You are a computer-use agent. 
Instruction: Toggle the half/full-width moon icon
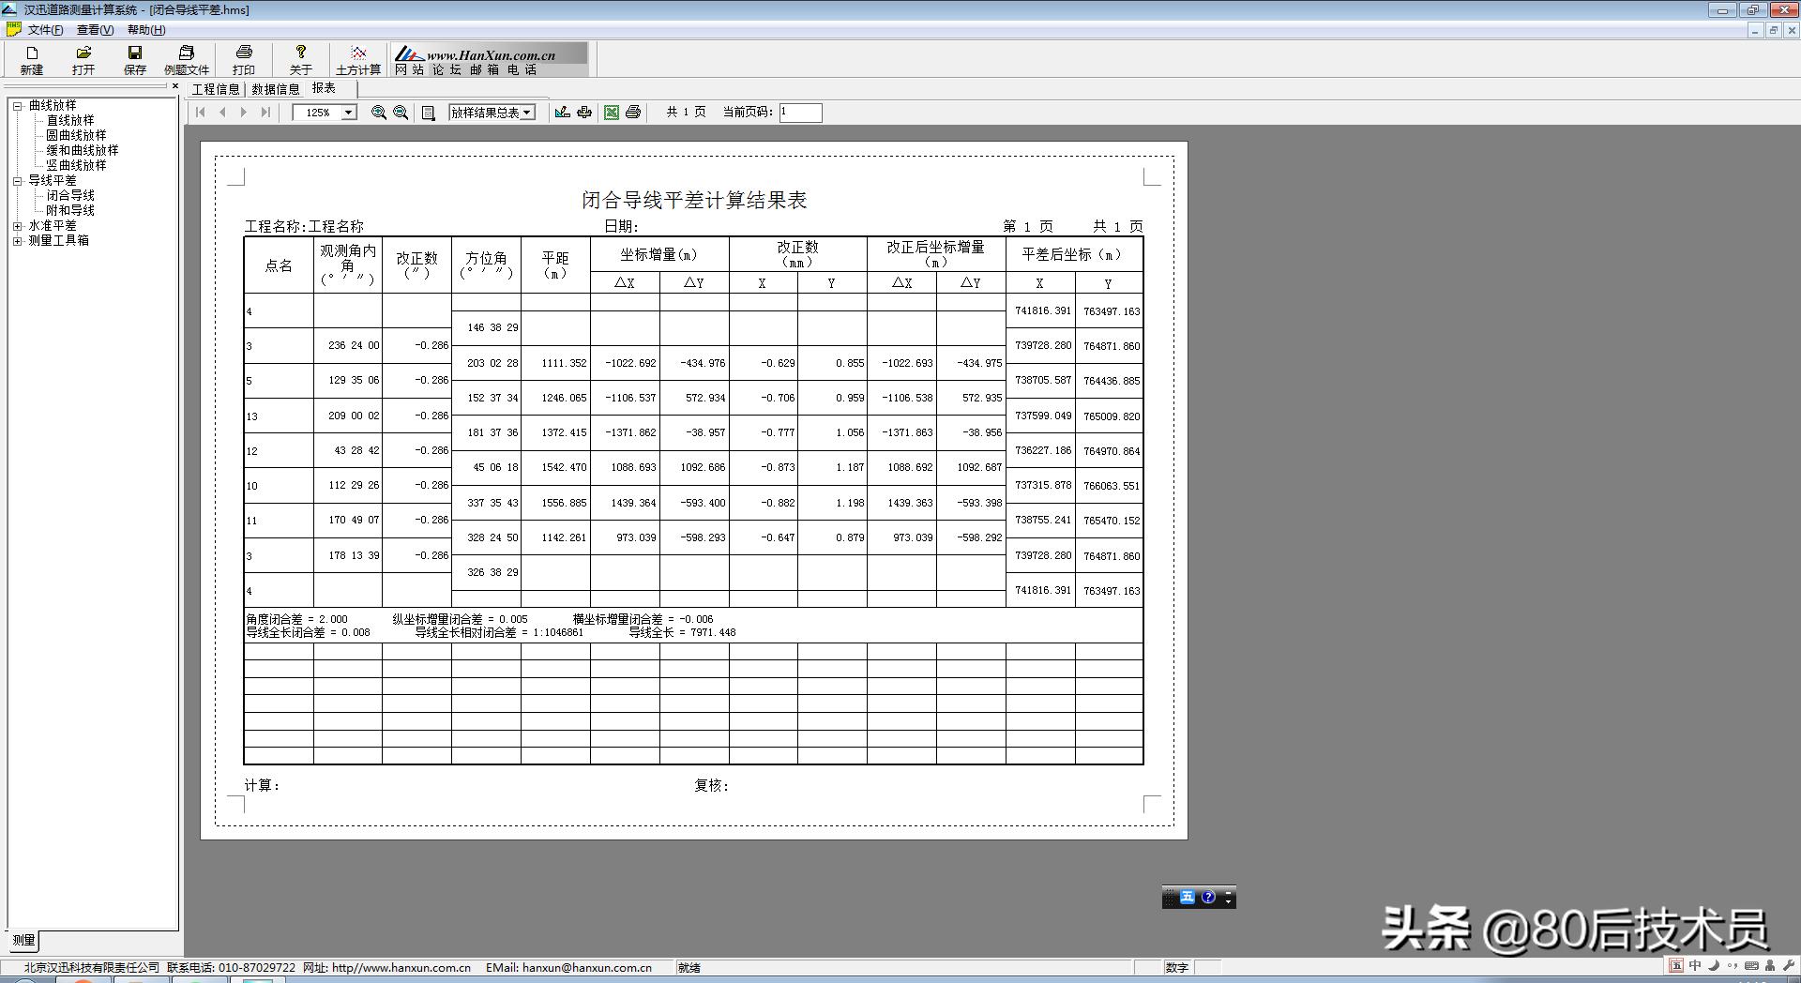[1714, 966]
